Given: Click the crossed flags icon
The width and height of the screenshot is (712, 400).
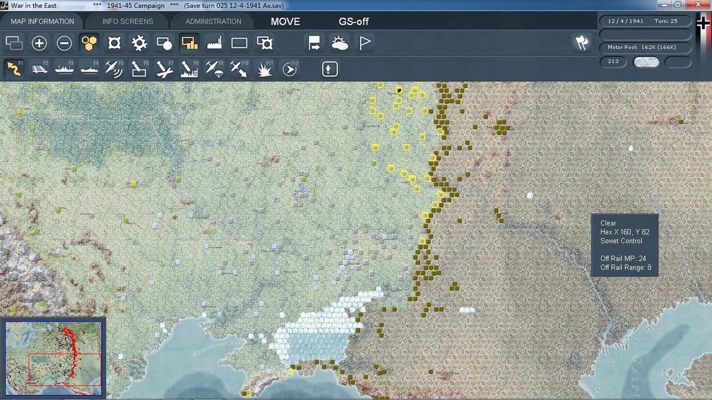Looking at the screenshot, I should (x=582, y=43).
